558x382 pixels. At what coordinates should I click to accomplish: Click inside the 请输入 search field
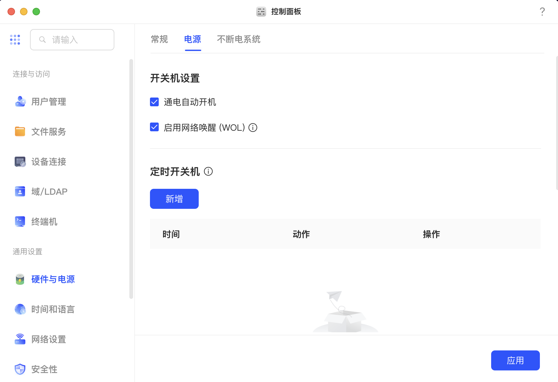(72, 40)
